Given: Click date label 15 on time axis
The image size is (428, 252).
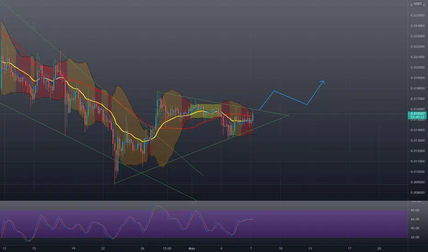Looking at the screenshot, I should [34, 248].
